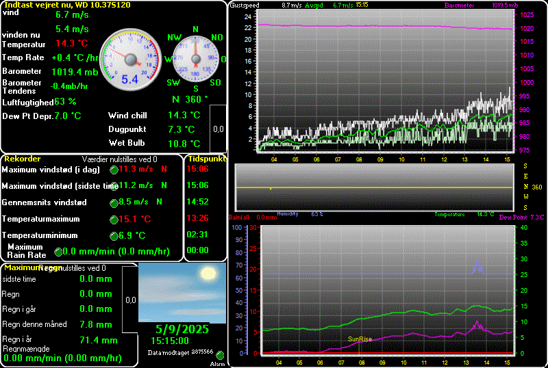
Task: Click the '0,0' box beside the Wet Bulb row
Action: point(218,129)
